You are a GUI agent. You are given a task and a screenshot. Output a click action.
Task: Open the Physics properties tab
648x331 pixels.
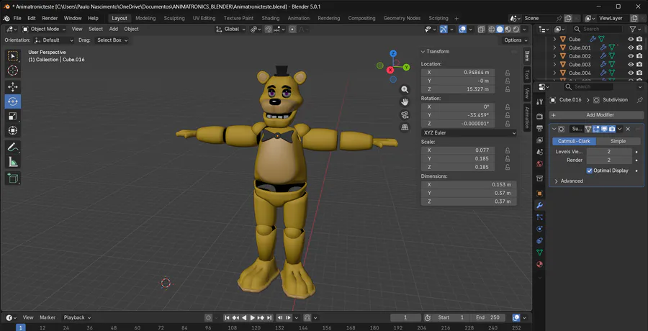[539, 229]
